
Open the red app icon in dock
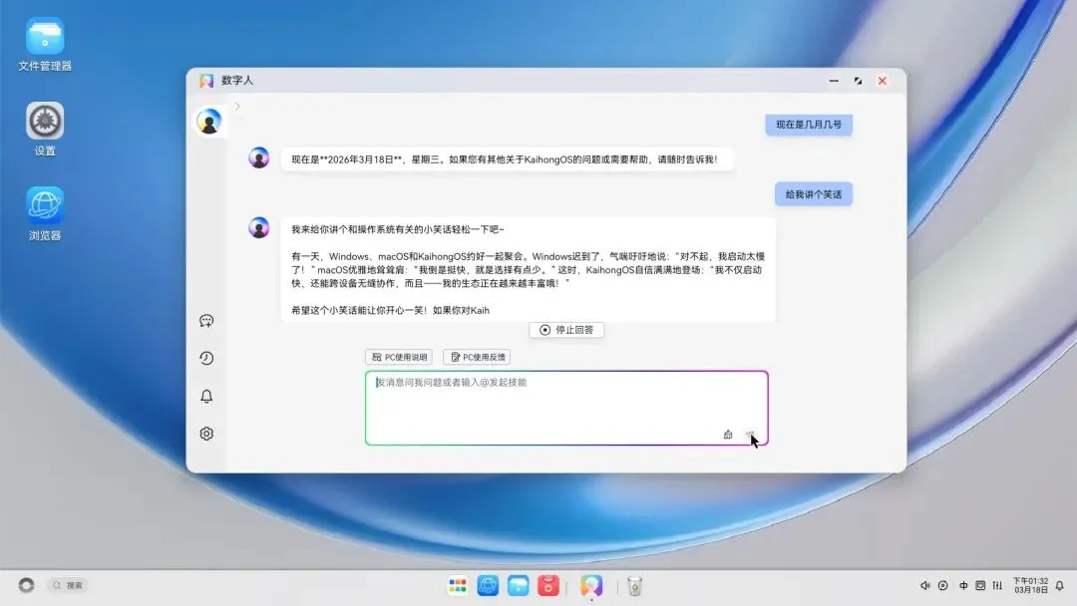(548, 585)
